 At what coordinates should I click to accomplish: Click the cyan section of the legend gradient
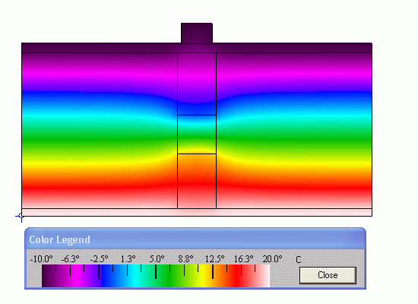(x=135, y=276)
